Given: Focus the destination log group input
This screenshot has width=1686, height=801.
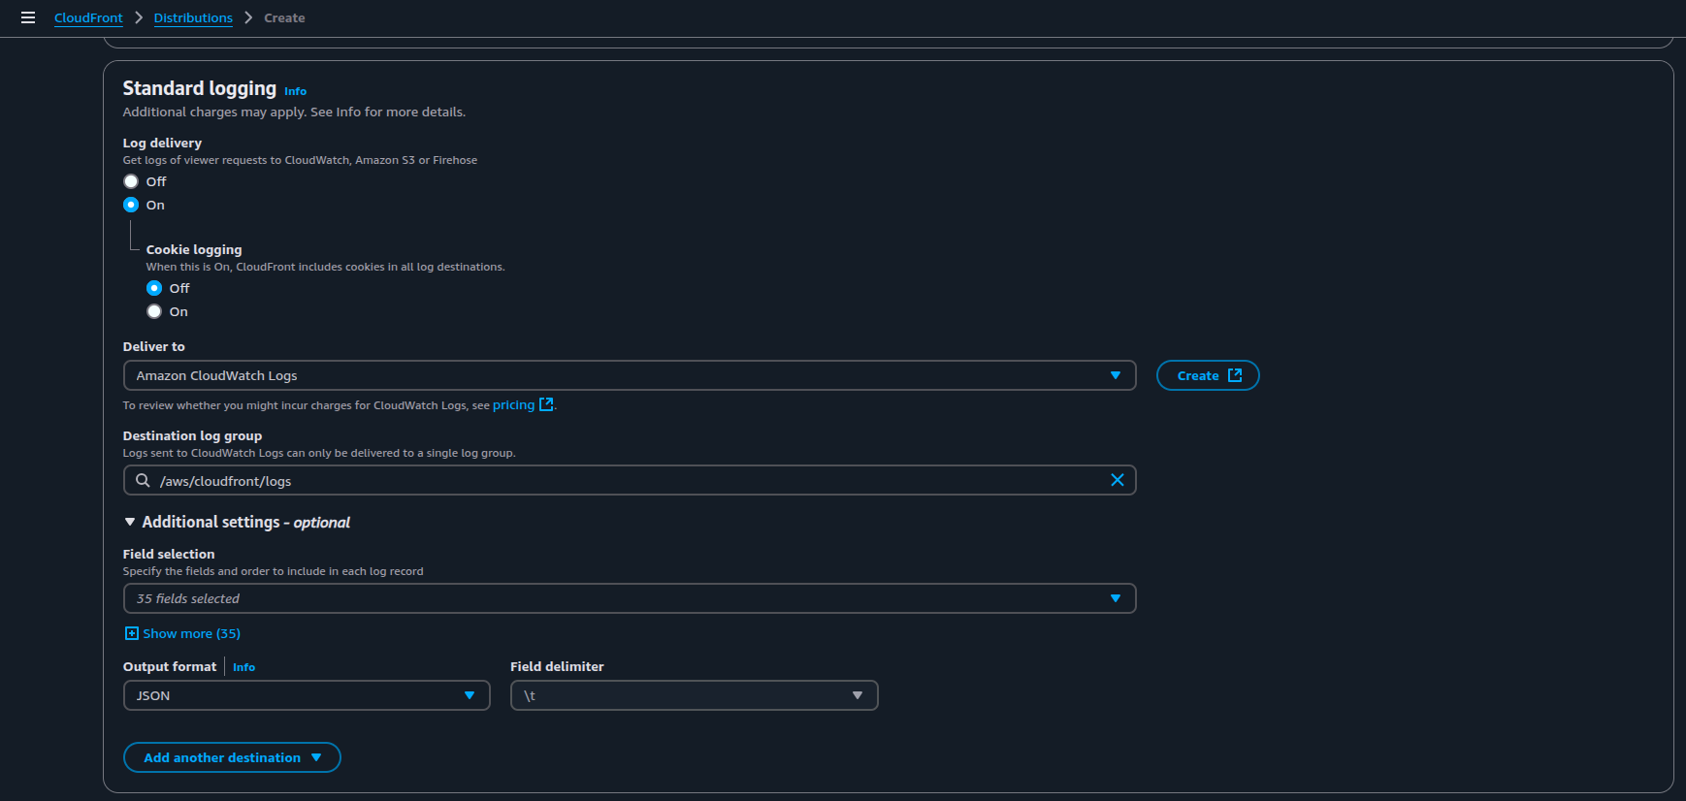Looking at the screenshot, I should (x=630, y=480).
